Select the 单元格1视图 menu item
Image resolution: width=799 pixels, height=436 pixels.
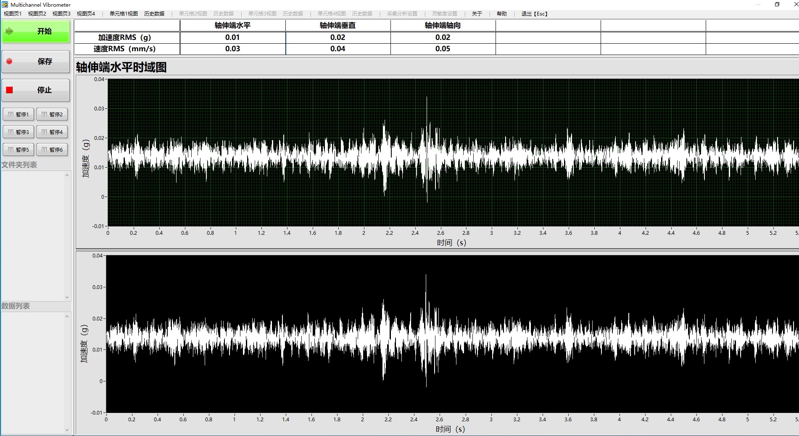(x=124, y=14)
